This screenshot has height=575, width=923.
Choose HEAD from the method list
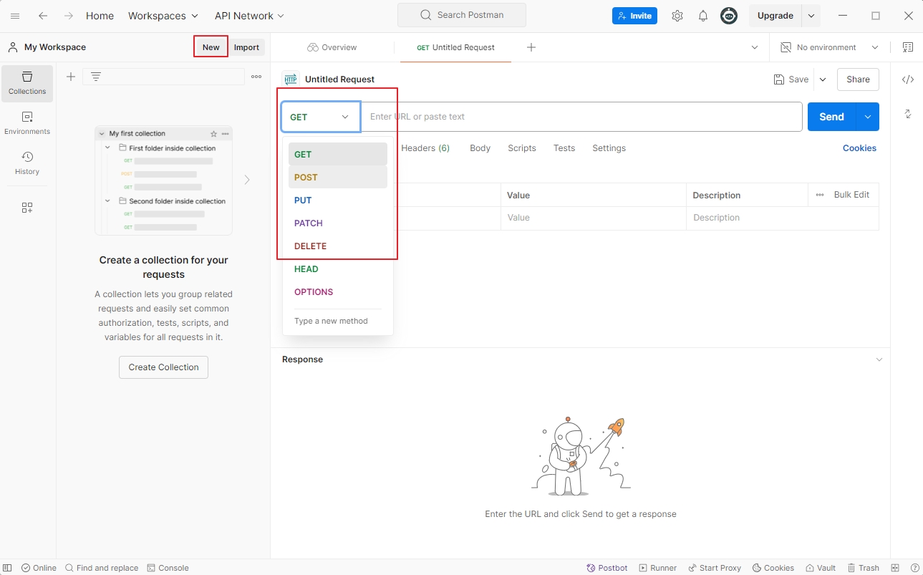pyautogui.click(x=338, y=269)
